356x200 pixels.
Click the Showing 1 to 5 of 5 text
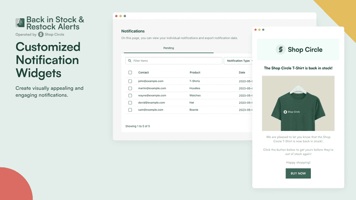138,126
